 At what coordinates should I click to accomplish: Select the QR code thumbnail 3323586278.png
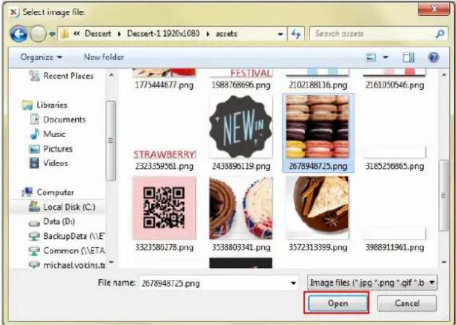click(164, 208)
